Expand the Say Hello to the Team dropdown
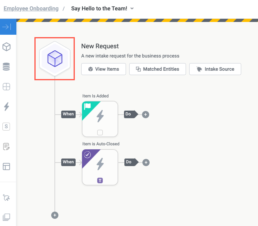 coord(132,8)
